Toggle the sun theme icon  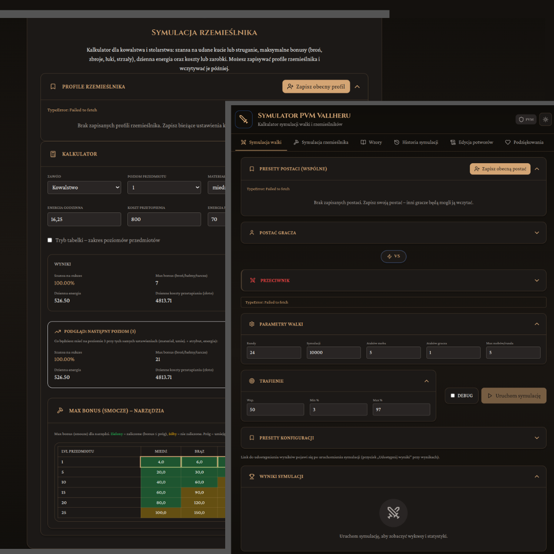click(545, 120)
